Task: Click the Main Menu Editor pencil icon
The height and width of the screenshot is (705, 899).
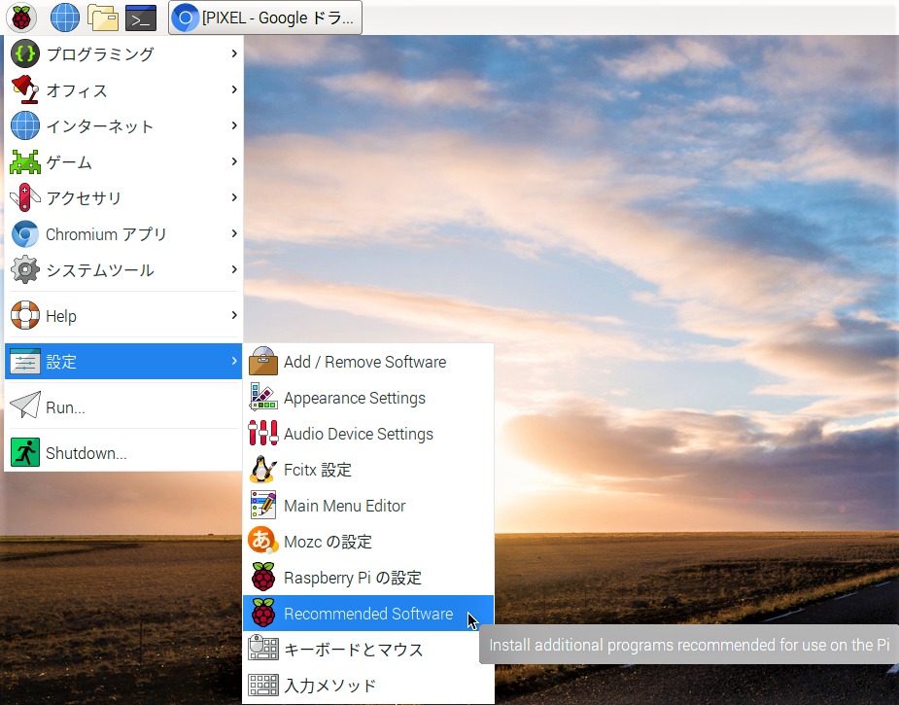Action: coord(263,506)
